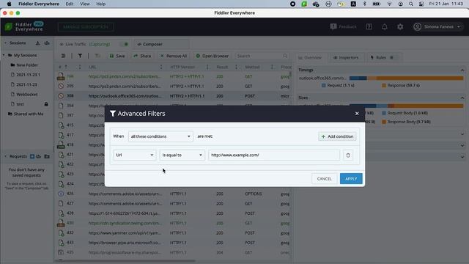Open the Apple menu

coord(9,4)
